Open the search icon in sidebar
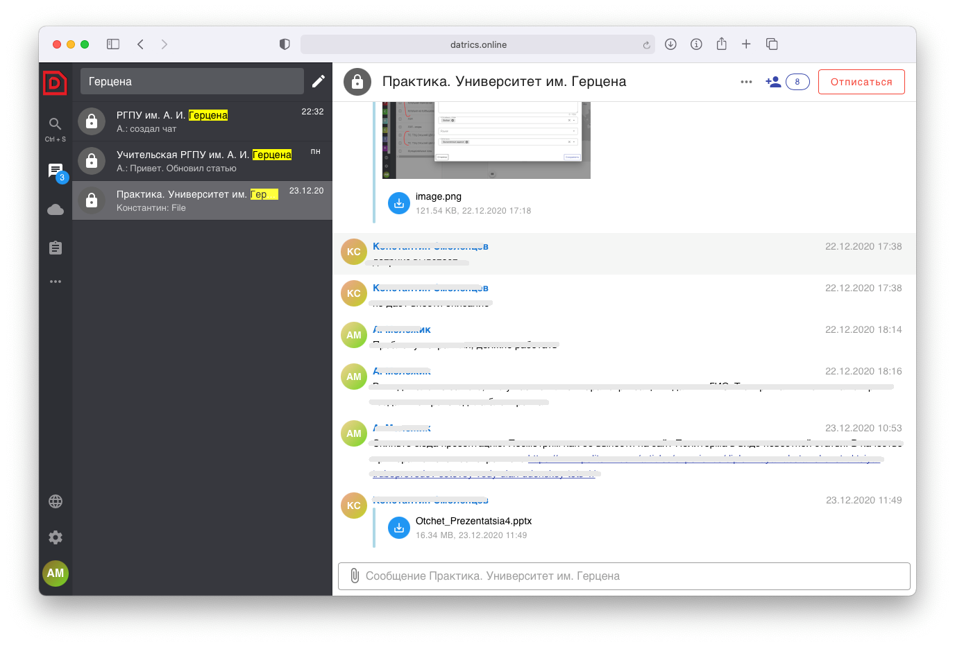Screen dimensions: 955x647 coord(56,124)
